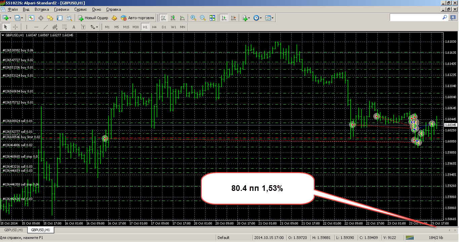Select the arrow cursor tool
Viewport: 459px width, 242px height.
[6, 27]
